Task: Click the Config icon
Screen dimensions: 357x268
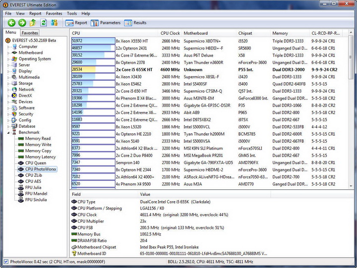Action: click(x=14, y=120)
